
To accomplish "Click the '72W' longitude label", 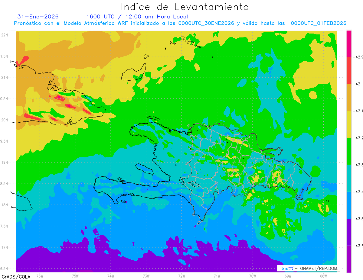I will pos(181,276).
